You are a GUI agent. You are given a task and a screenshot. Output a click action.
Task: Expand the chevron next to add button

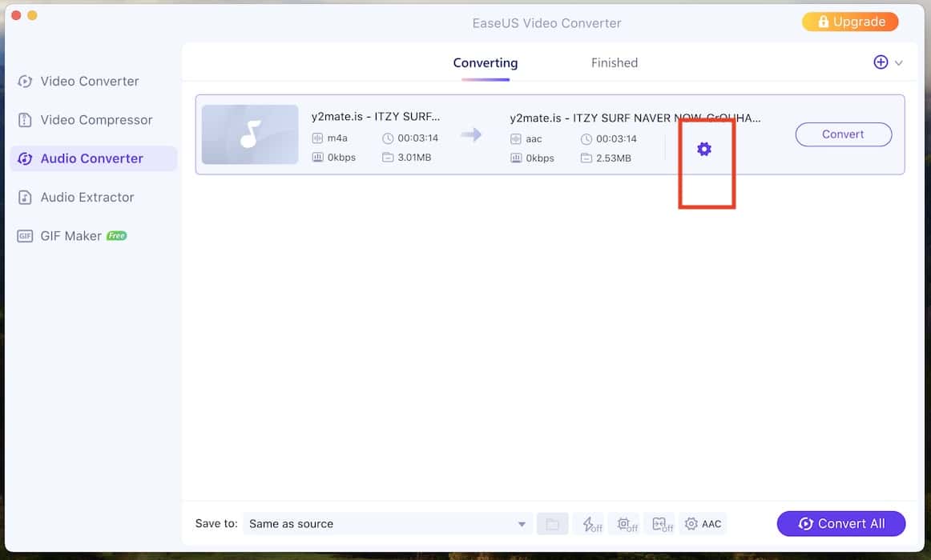pyautogui.click(x=899, y=63)
